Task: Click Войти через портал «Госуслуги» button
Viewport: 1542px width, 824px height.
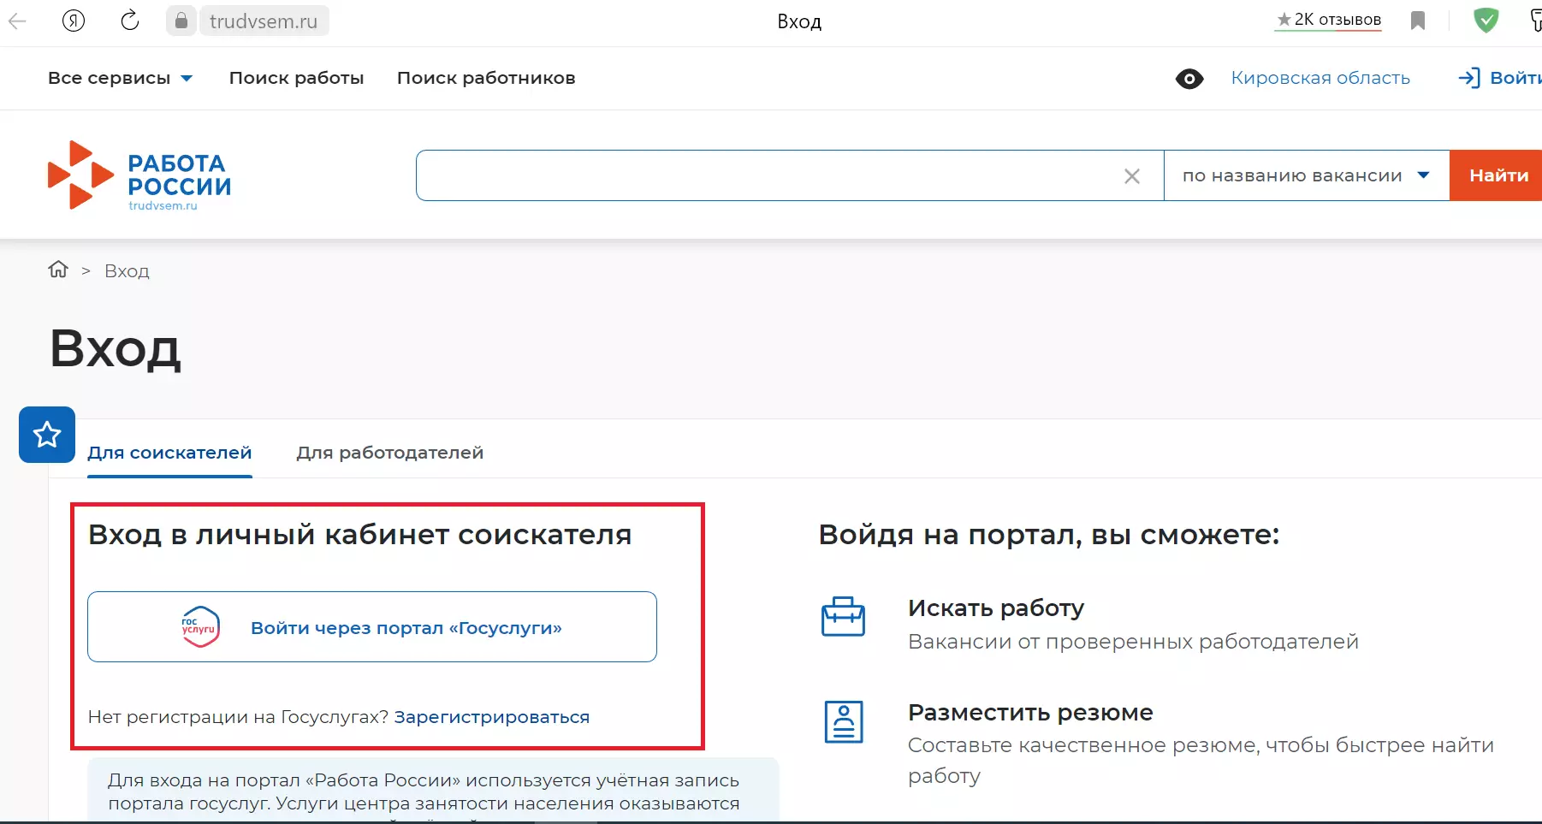Action: tap(372, 626)
